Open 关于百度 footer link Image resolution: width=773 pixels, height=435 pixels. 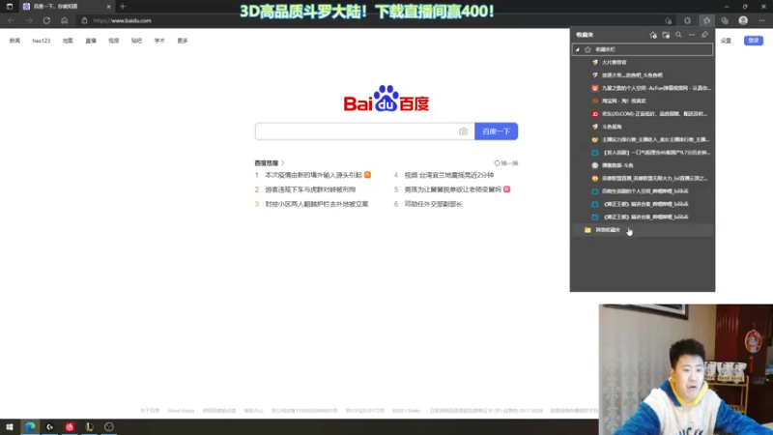pos(150,411)
